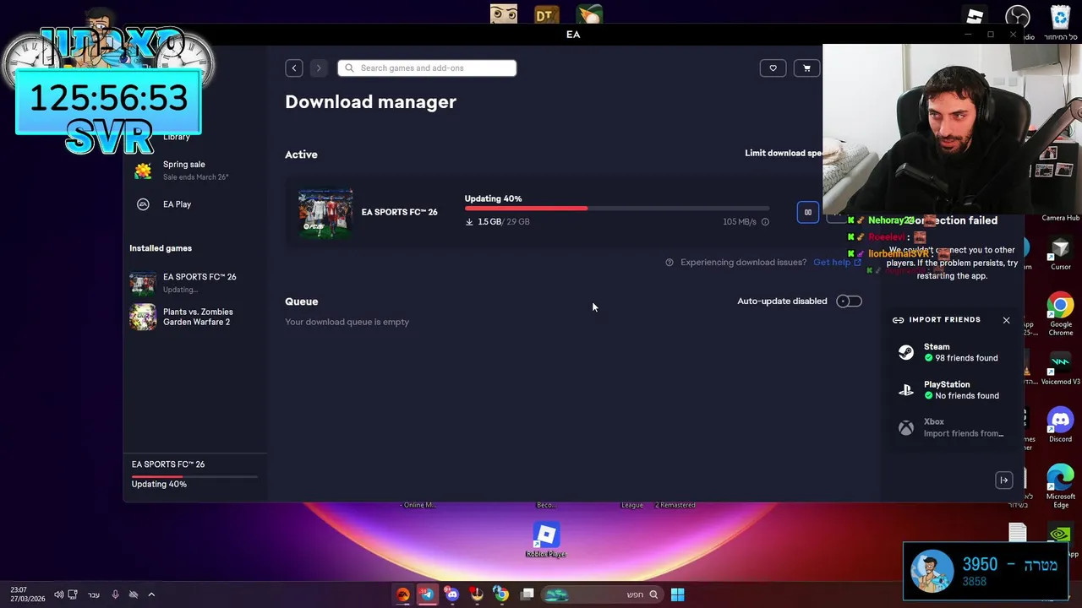Open the Voicemod V3 desktop shortcut
Screen dimensions: 1082x608
1060,369
